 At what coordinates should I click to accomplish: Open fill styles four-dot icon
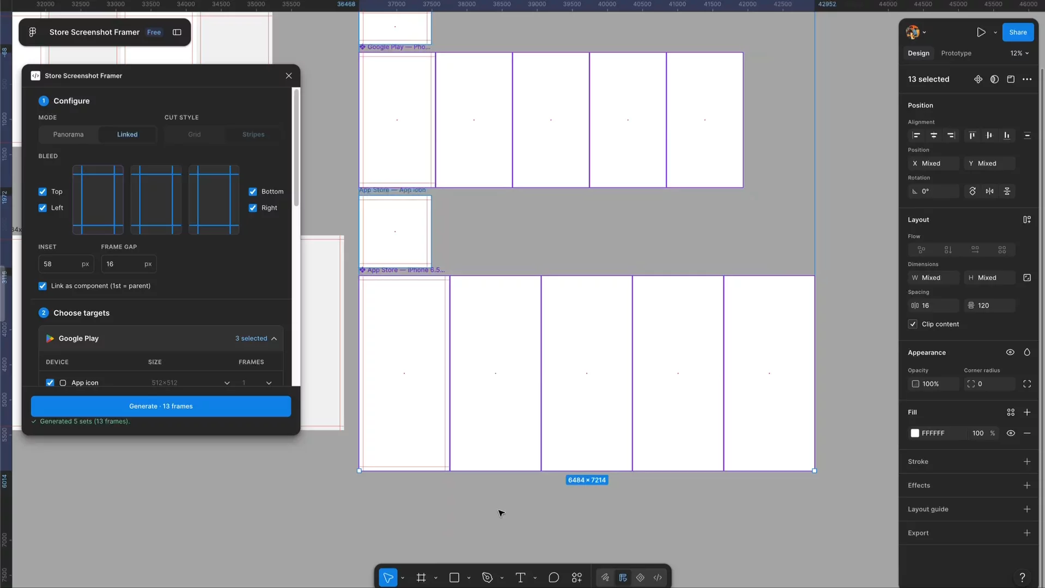pos(1011,412)
